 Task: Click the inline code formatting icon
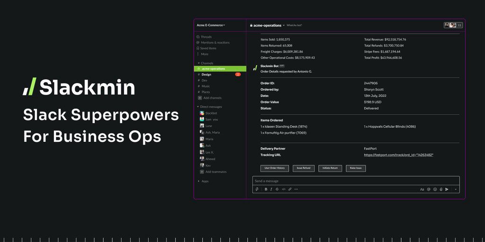point(284,189)
